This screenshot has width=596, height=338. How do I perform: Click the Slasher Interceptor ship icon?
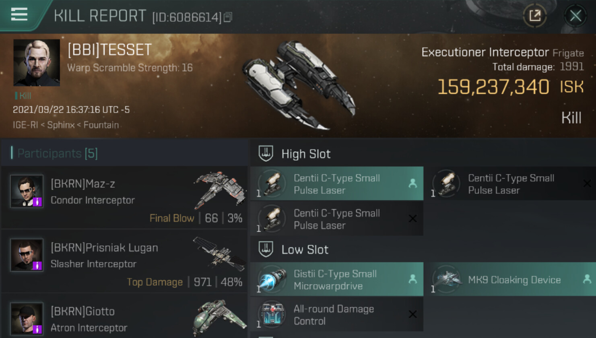coord(220,253)
